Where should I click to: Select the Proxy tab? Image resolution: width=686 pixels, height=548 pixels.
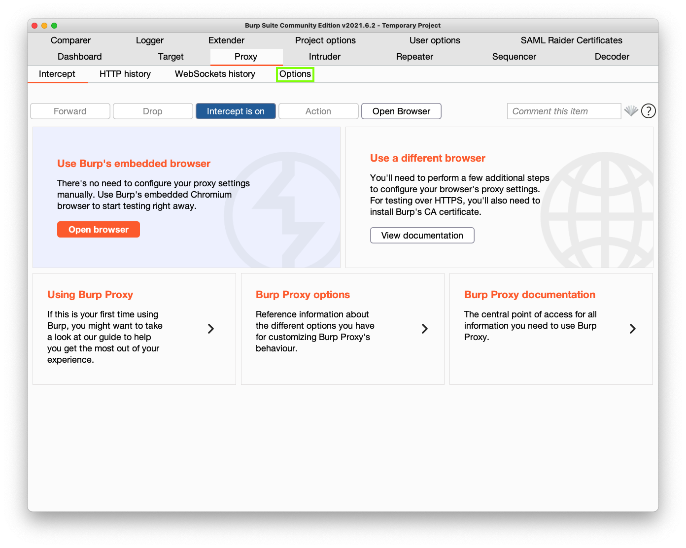tap(246, 57)
